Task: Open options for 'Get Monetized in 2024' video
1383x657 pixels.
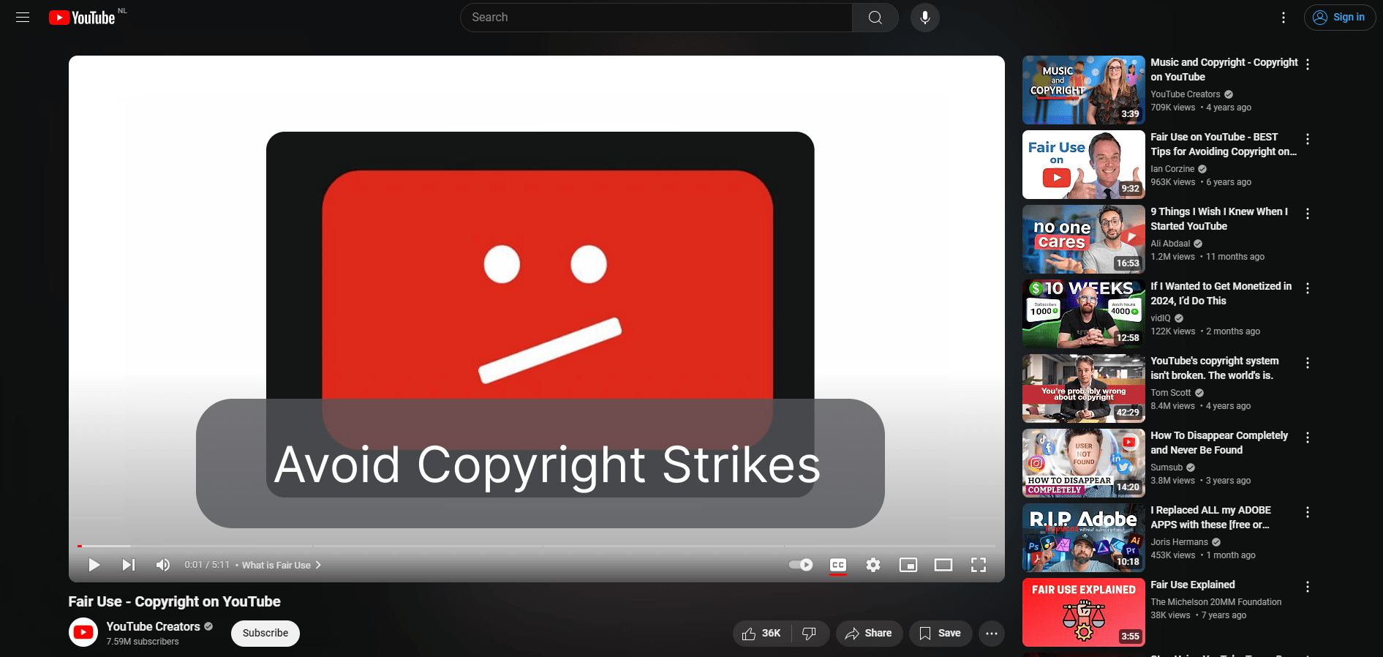Action: 1308,288
